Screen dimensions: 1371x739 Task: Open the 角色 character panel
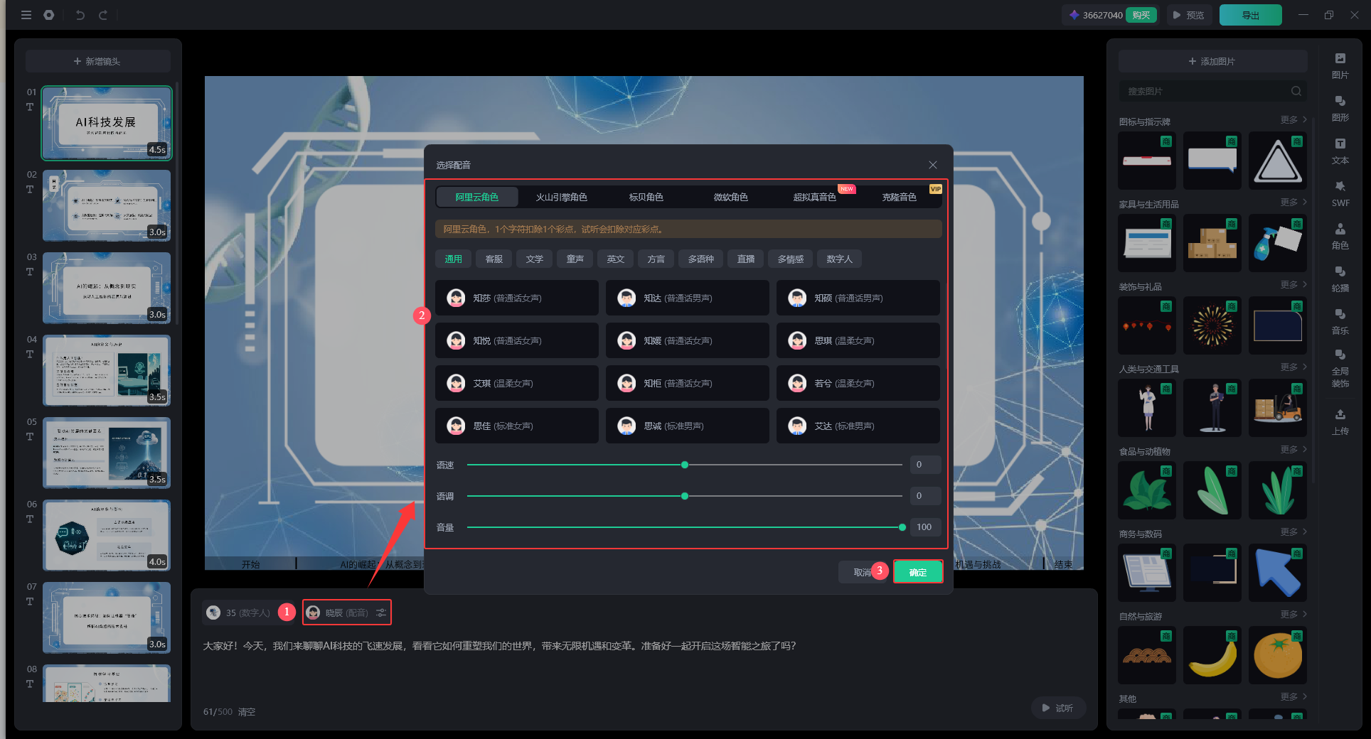click(x=1340, y=235)
